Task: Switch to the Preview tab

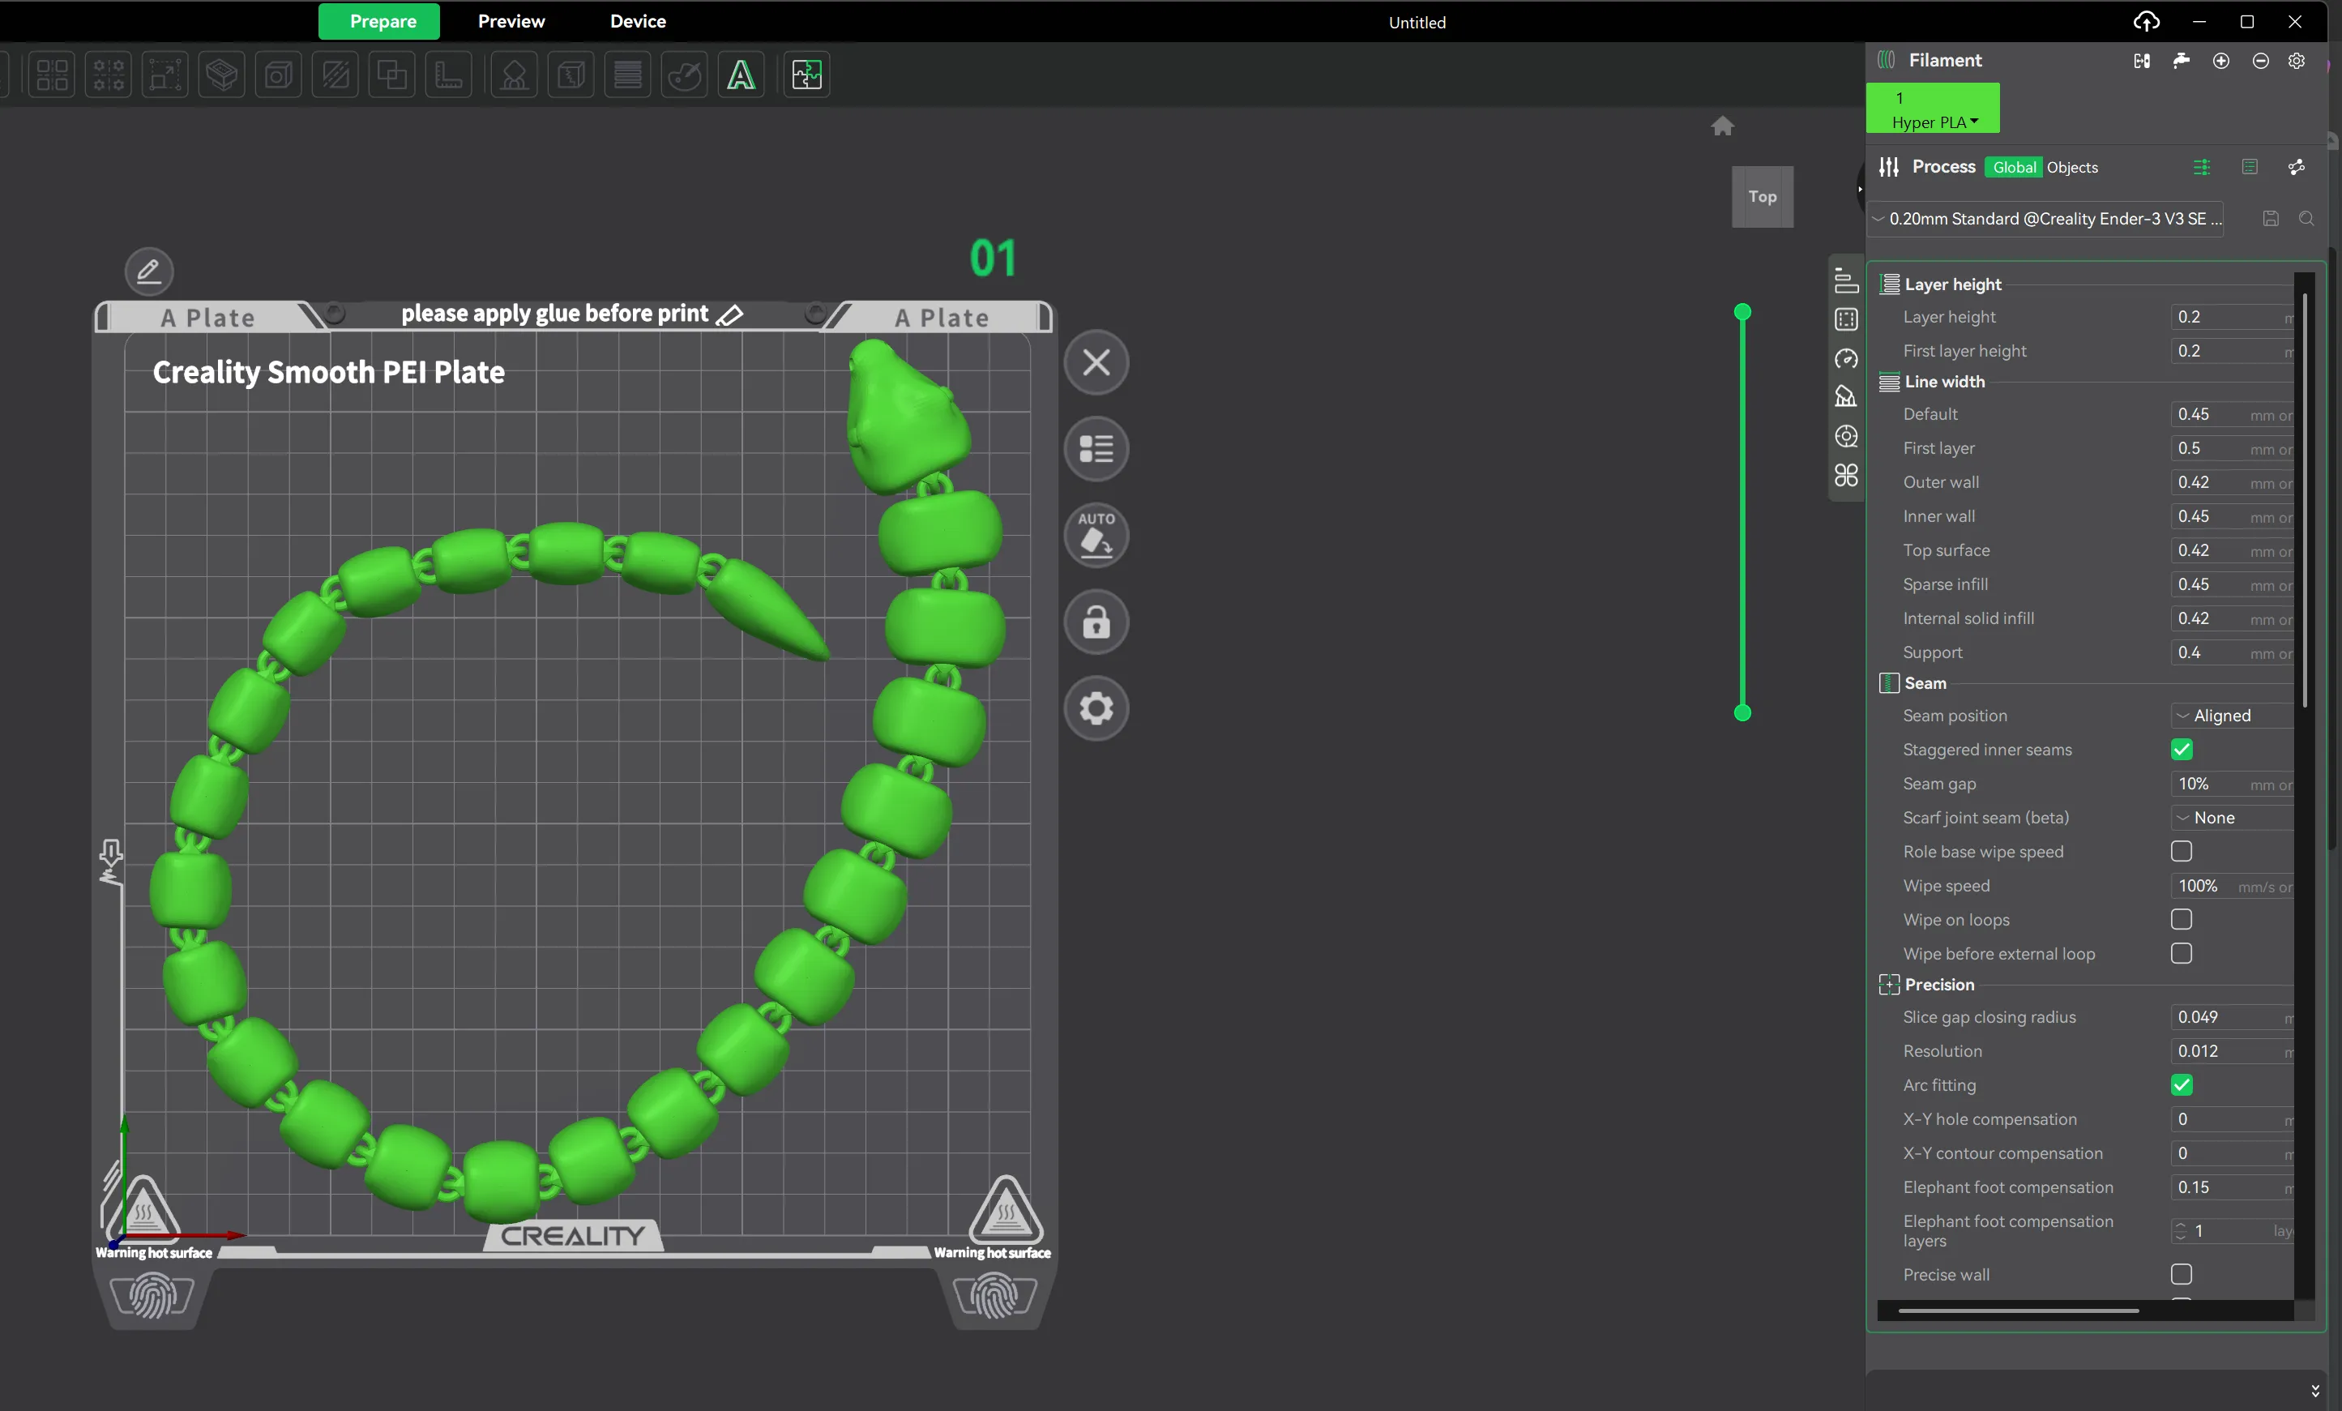Action: [x=511, y=21]
